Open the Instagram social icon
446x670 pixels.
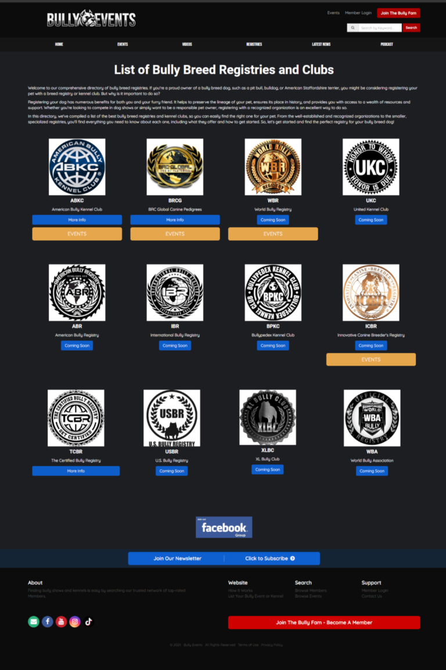[x=75, y=622]
